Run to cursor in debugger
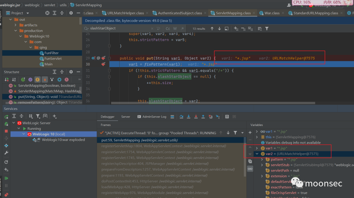This screenshot has width=354, height=198. click(x=218, y=117)
